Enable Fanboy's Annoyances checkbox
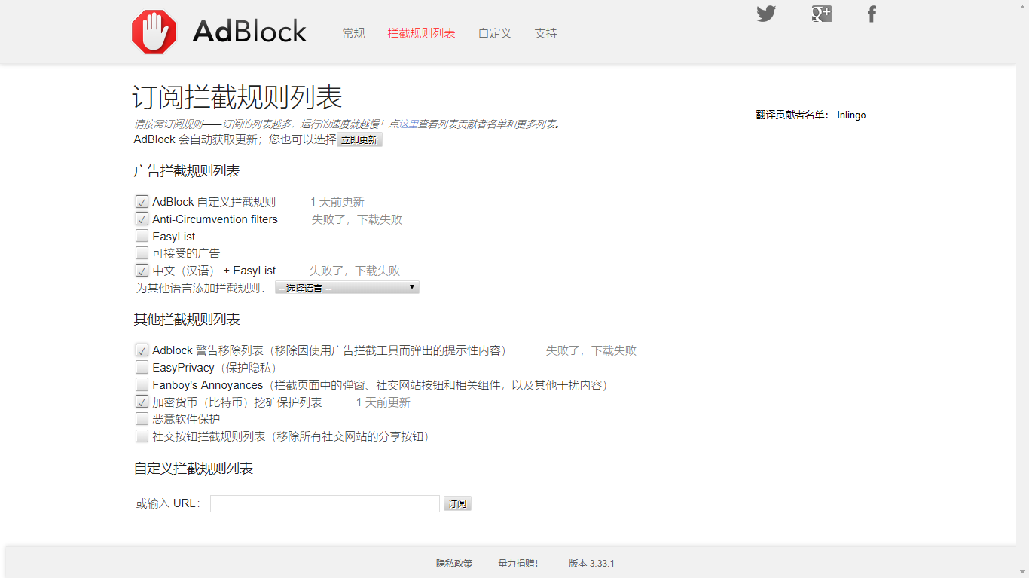Screen dimensions: 1029x578 (x=142, y=385)
